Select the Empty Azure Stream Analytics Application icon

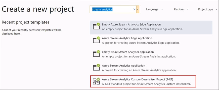[x=97, y=53]
